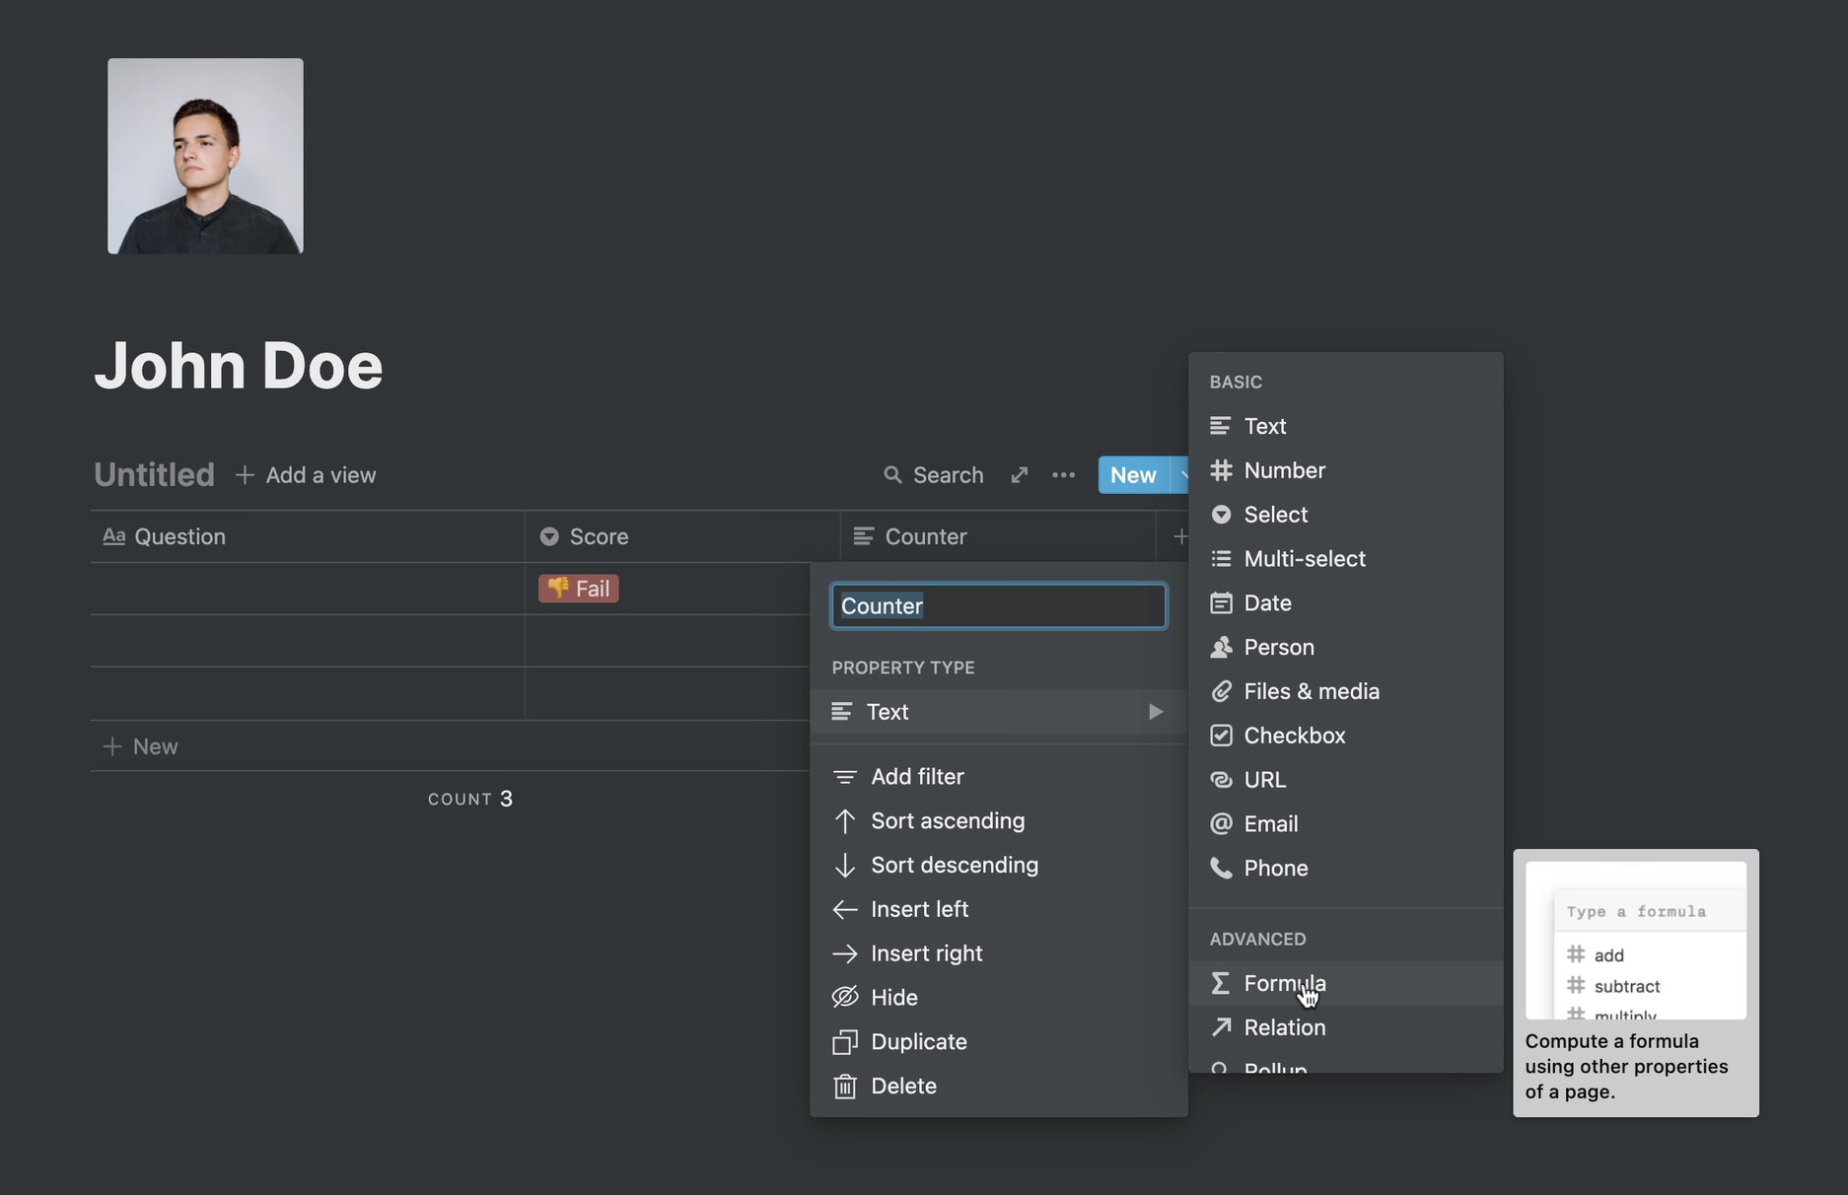Select Sort ascending
This screenshot has width=1848, height=1195.
(998, 821)
